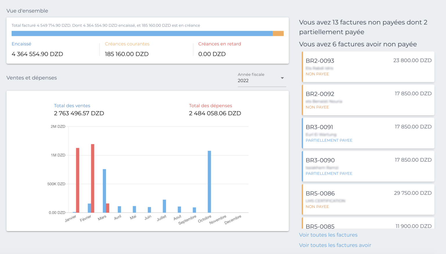Click the Créances courantes label

[x=127, y=44]
